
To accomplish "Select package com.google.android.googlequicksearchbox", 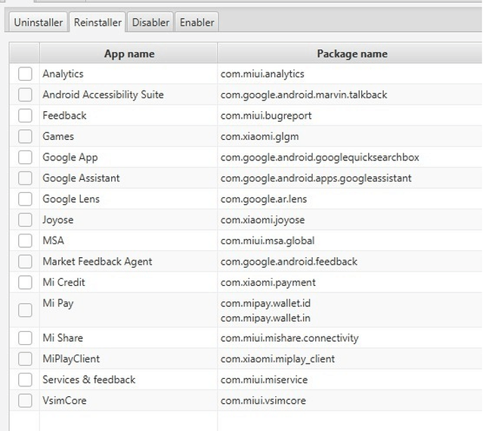I will pos(320,157).
